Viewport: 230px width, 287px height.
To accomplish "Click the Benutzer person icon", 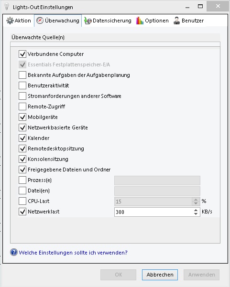I will pyautogui.click(x=176, y=21).
